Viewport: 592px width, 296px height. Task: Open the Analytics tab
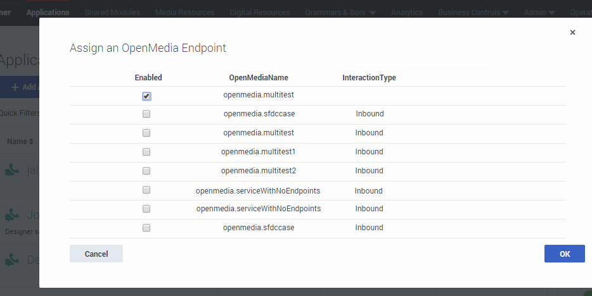[407, 12]
